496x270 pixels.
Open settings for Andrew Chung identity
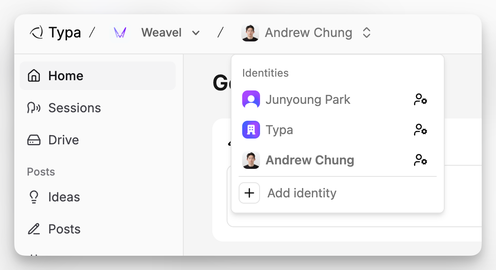(421, 160)
